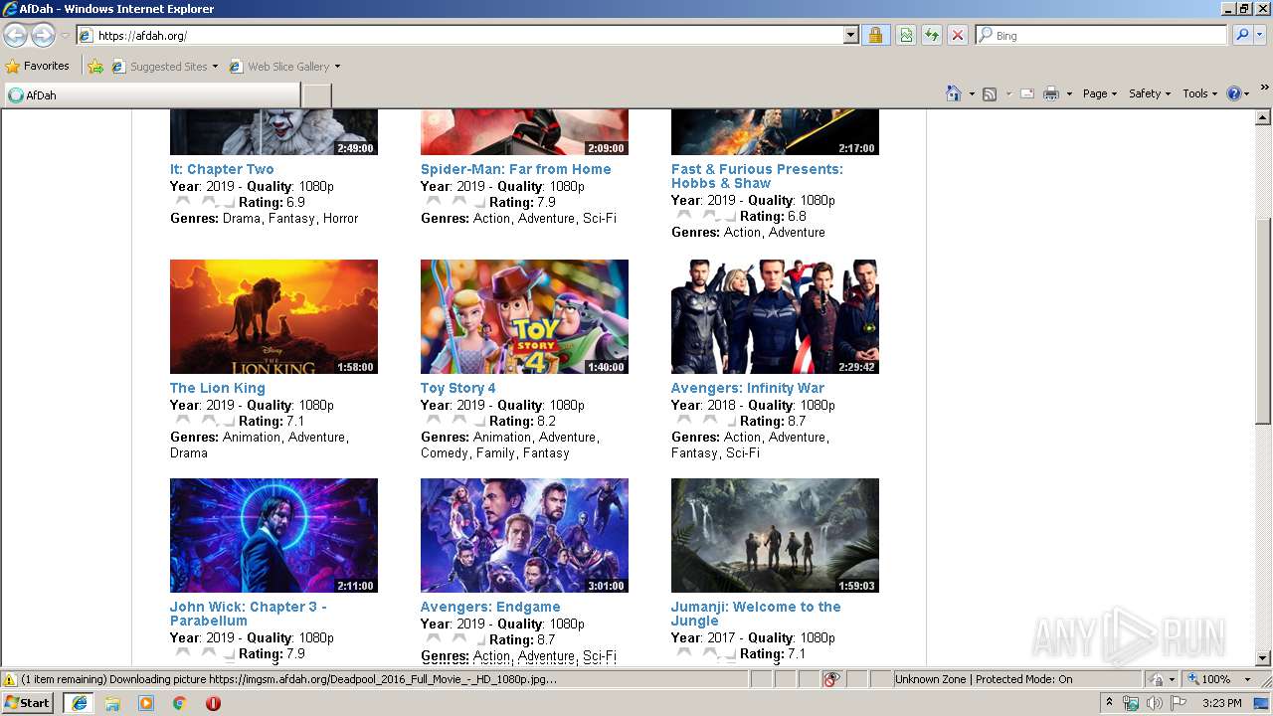Click the Refresh page icon
The height and width of the screenshot is (716, 1273).
932,36
